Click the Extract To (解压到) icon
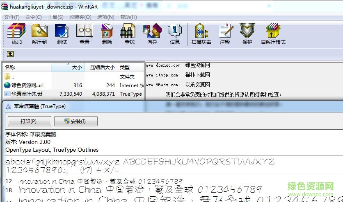The width and height of the screenshot is (343, 202). click(x=40, y=34)
